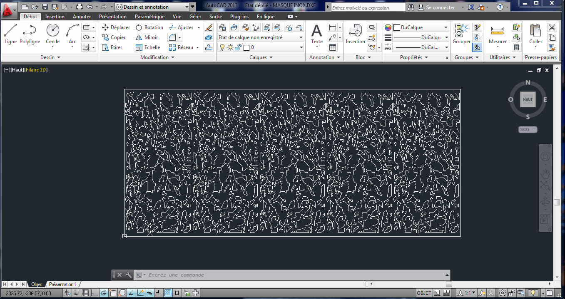Viewport: 565px width, 299px height.
Task: Click the Rotation command
Action: [149, 27]
